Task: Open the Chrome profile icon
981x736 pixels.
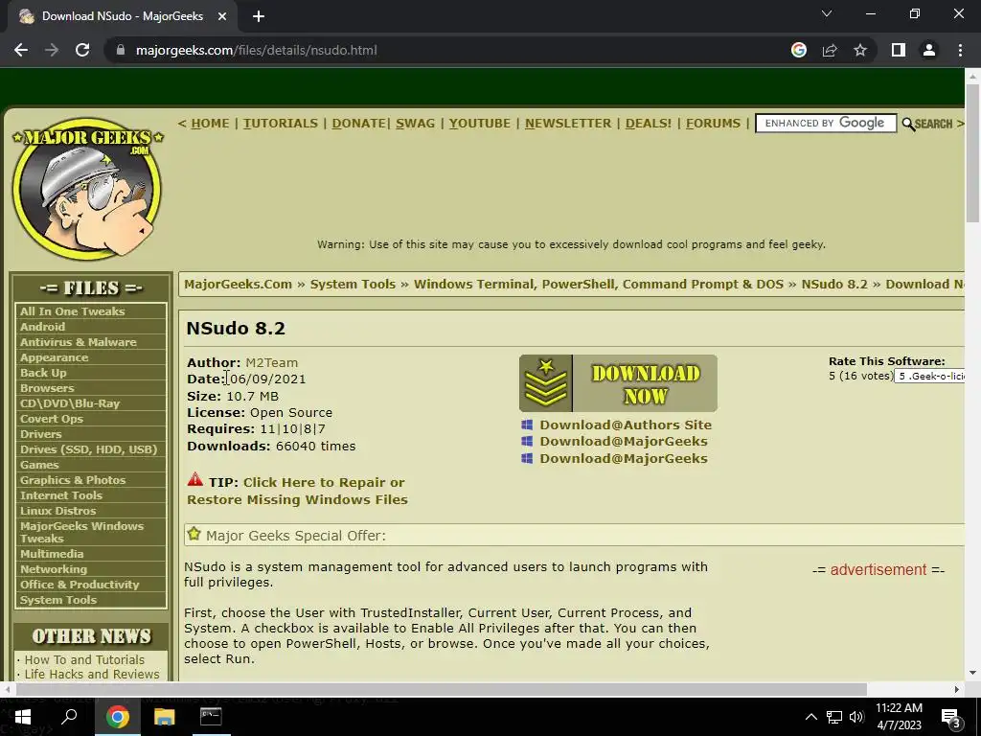Action: click(929, 50)
